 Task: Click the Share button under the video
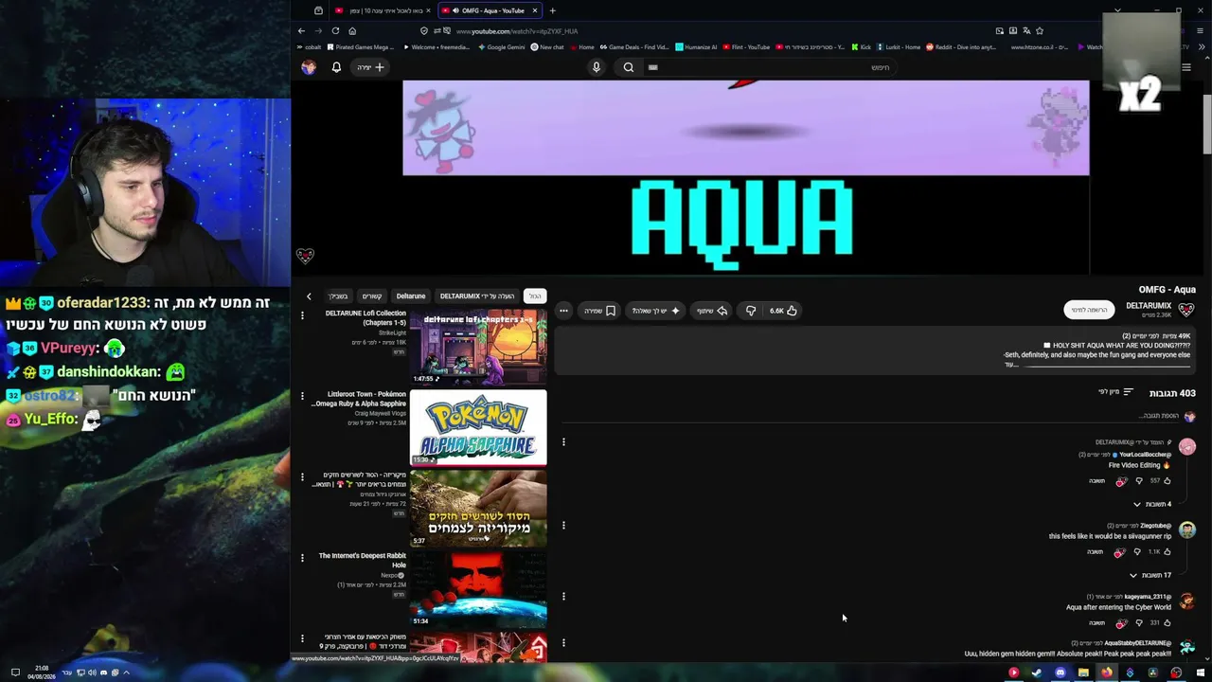coord(712,311)
